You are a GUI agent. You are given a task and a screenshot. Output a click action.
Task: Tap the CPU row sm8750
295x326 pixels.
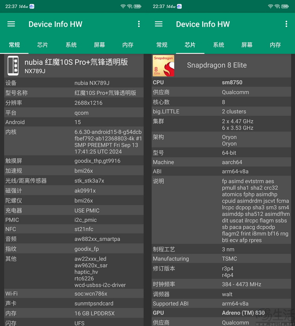pyautogui.click(x=221, y=82)
